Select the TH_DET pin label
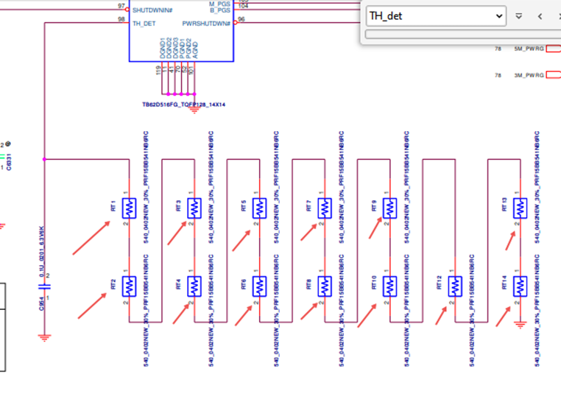Viewport: 561px width, 402px height. click(144, 23)
